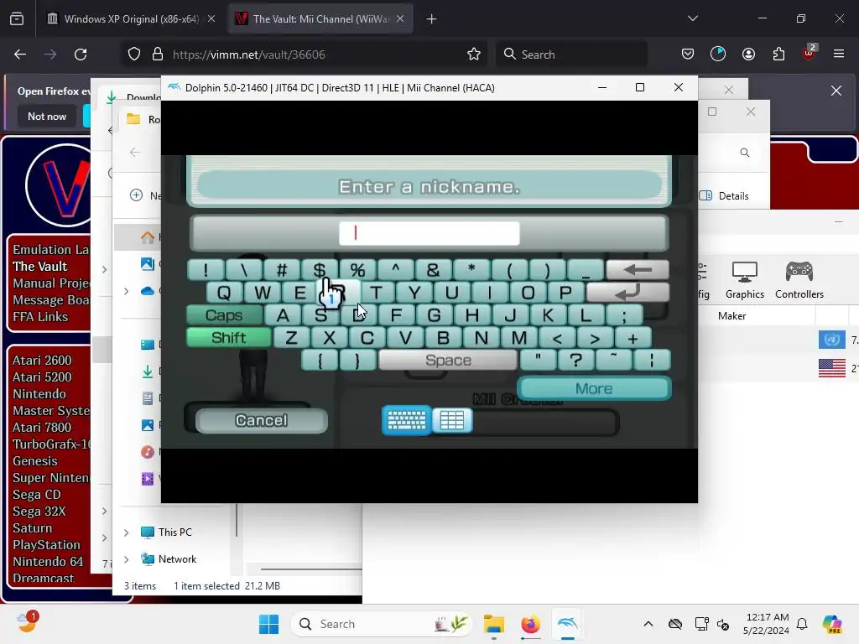Tap the Z key
The image size is (859, 644).
point(291,338)
